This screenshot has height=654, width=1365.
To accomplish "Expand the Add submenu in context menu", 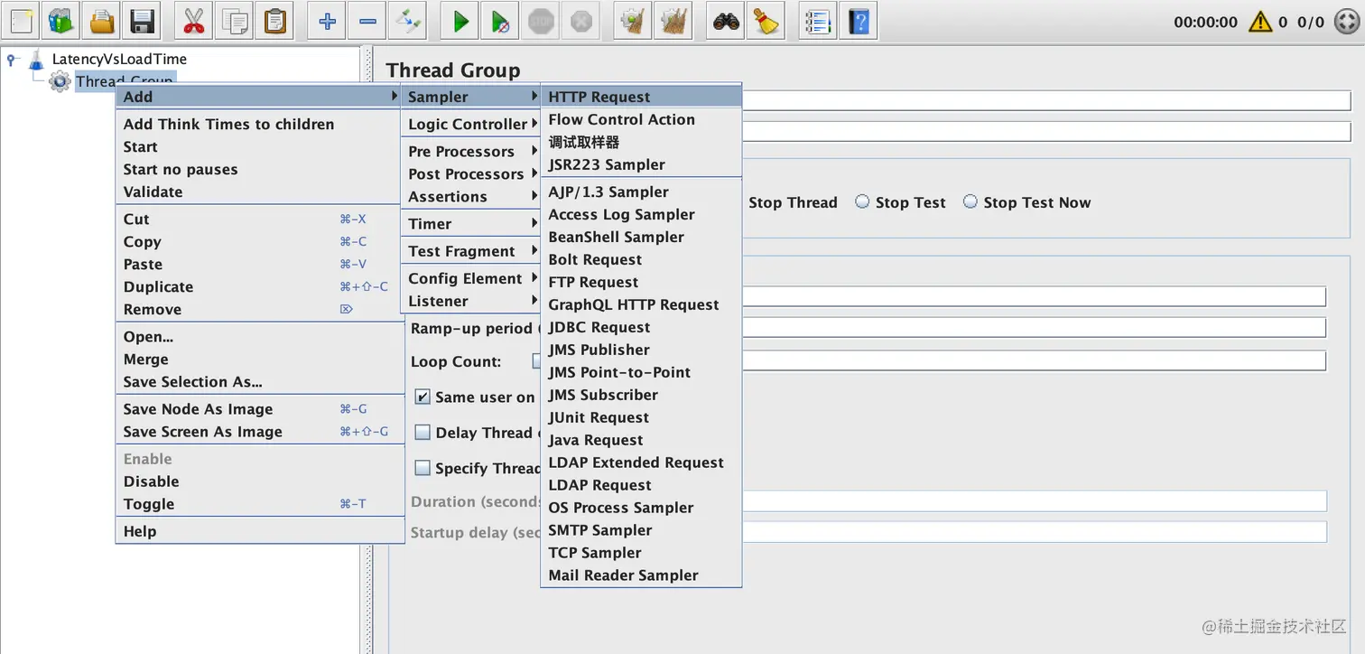I will pyautogui.click(x=259, y=97).
